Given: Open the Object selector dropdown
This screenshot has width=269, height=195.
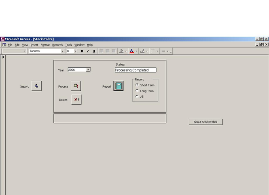Looking at the screenshot, I should pyautogui.click(x=25, y=51).
